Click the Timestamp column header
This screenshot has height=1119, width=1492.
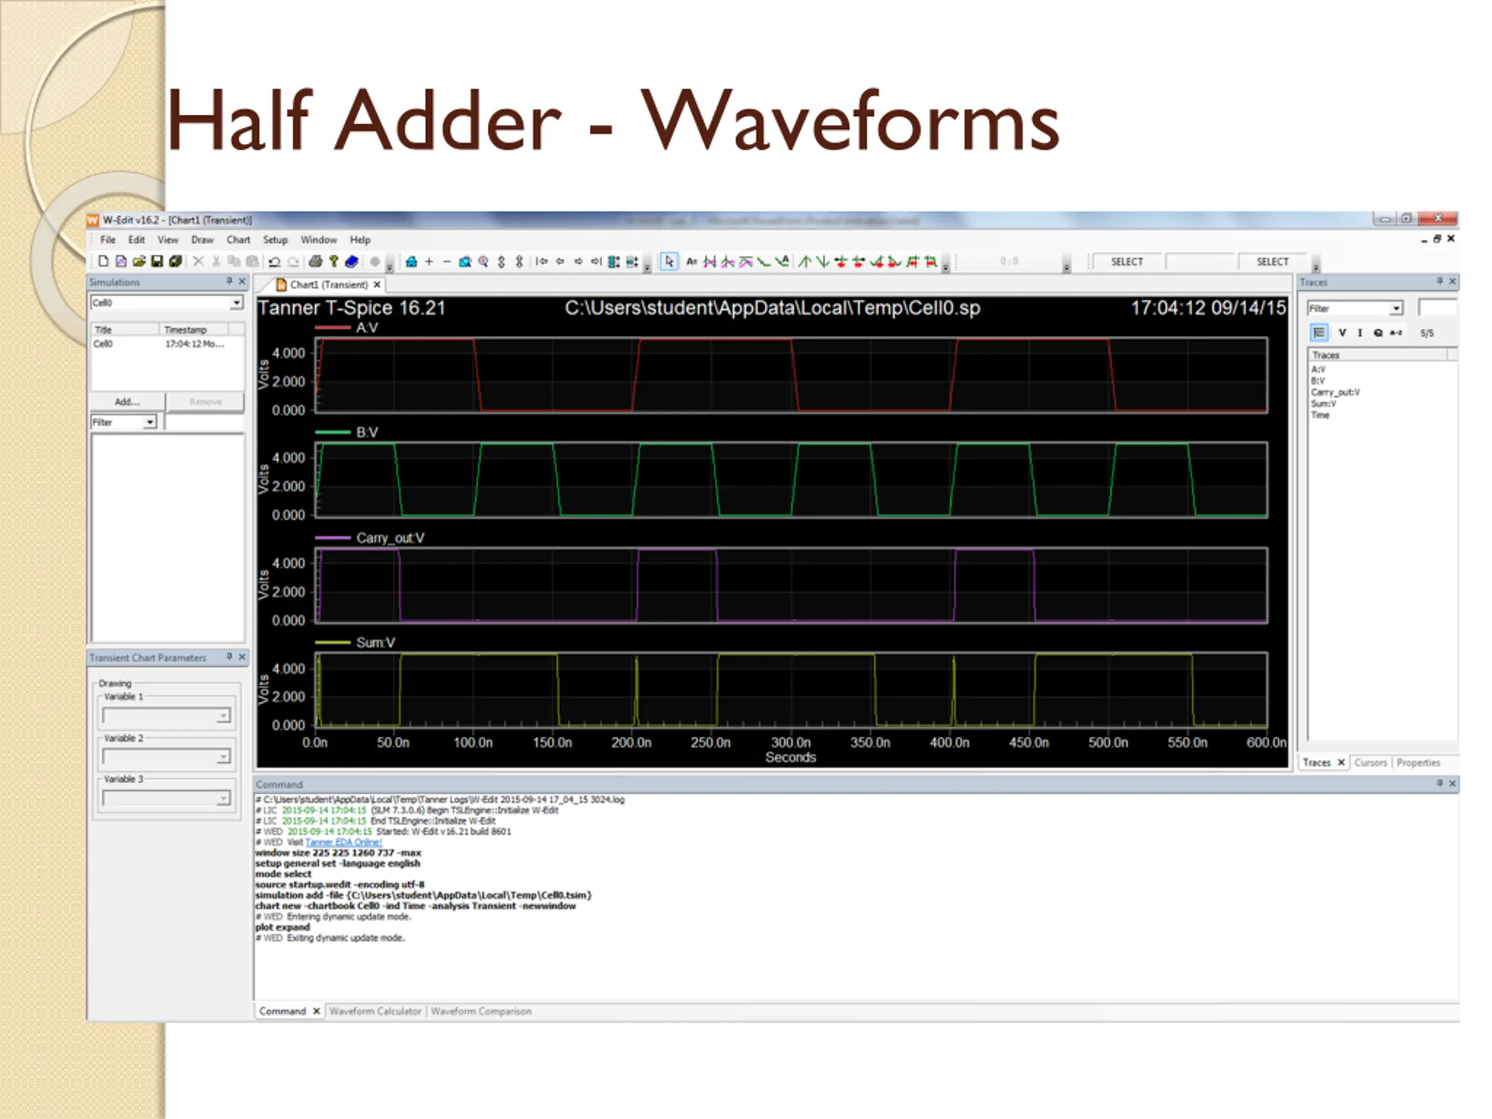click(193, 330)
